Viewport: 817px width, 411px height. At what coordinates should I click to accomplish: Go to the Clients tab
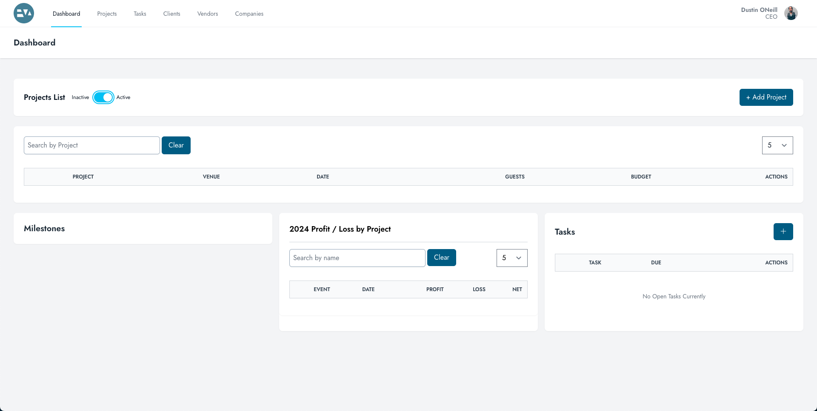pos(171,14)
